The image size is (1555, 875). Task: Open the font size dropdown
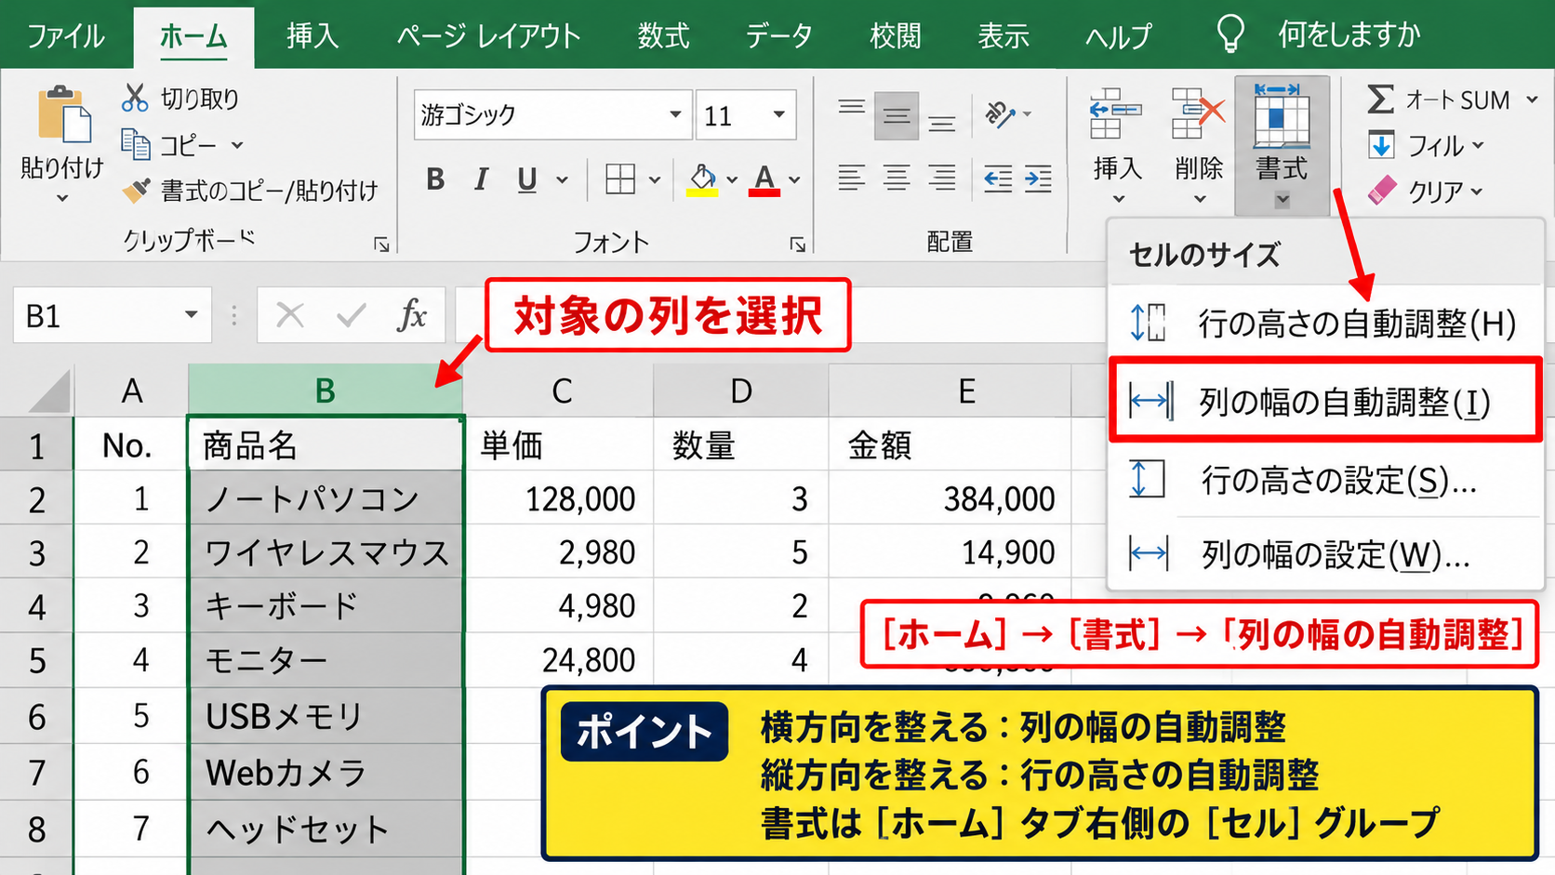pos(778,114)
